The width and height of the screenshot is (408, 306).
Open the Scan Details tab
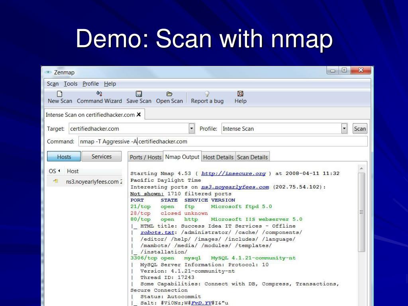pyautogui.click(x=252, y=157)
